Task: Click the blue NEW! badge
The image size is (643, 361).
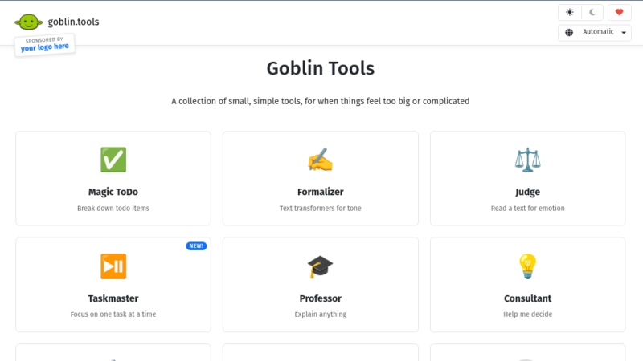Action: 196,246
